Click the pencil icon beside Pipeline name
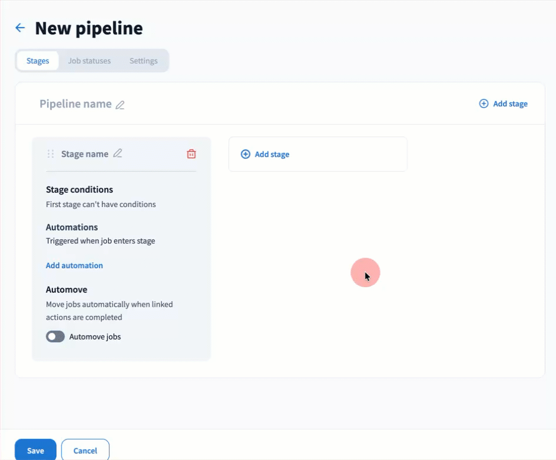Screen dimensions: 556x460 120,105
